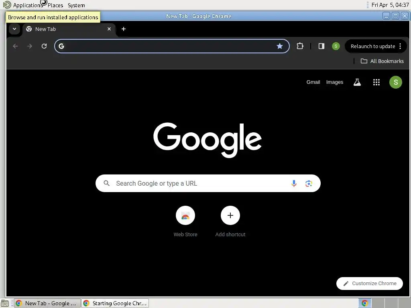Image resolution: width=411 pixels, height=308 pixels.
Task: Go back with the back arrow
Action: pos(16,46)
